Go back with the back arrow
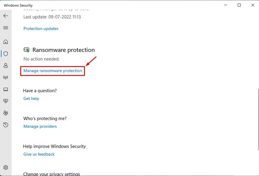 (6, 16)
